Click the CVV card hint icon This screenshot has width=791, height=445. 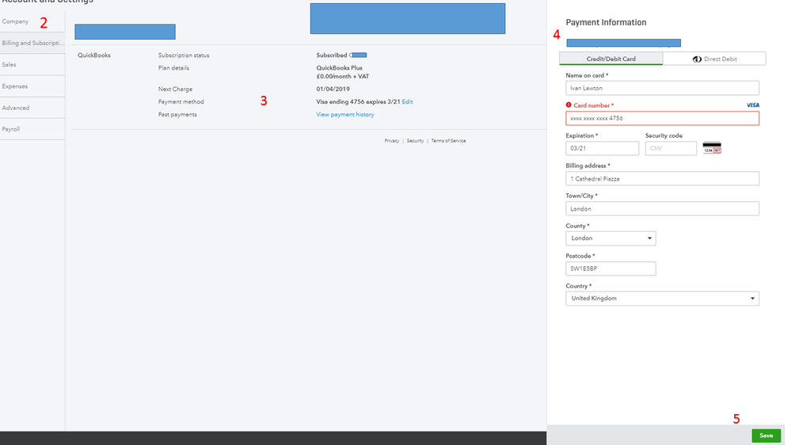point(712,148)
